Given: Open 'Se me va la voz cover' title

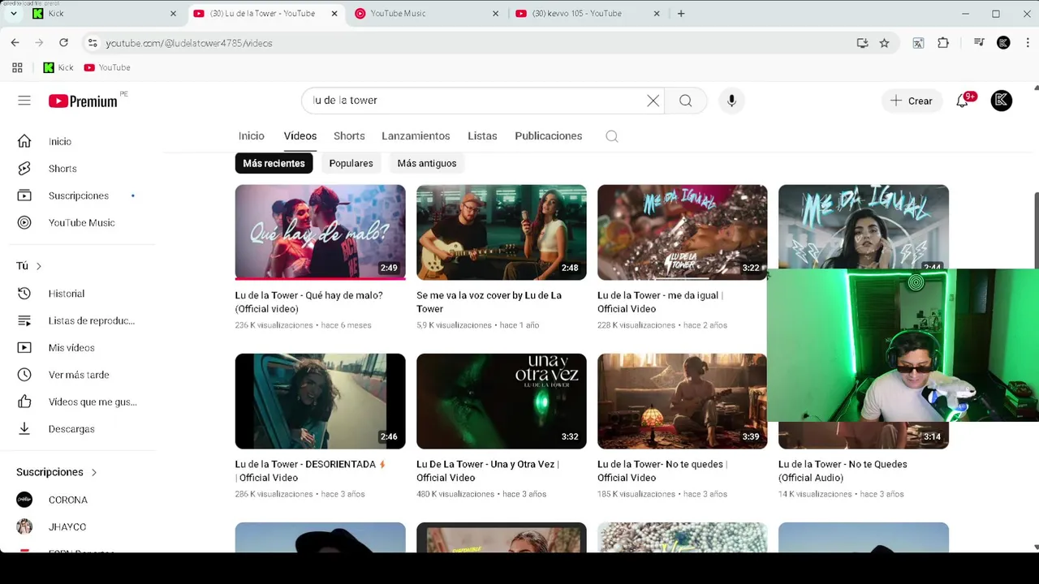Looking at the screenshot, I should (489, 302).
